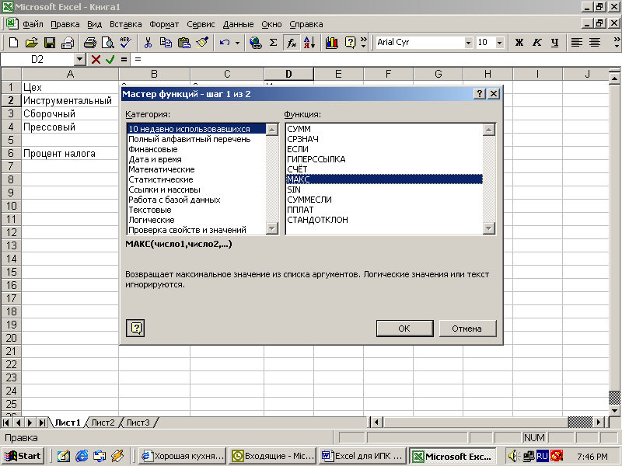This screenshot has width=622, height=466.
Task: Click the dialog title bar question mark
Action: pyautogui.click(x=480, y=94)
